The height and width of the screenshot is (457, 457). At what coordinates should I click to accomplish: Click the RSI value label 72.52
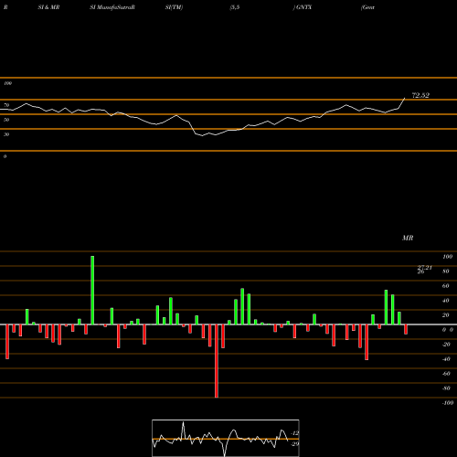pos(420,95)
